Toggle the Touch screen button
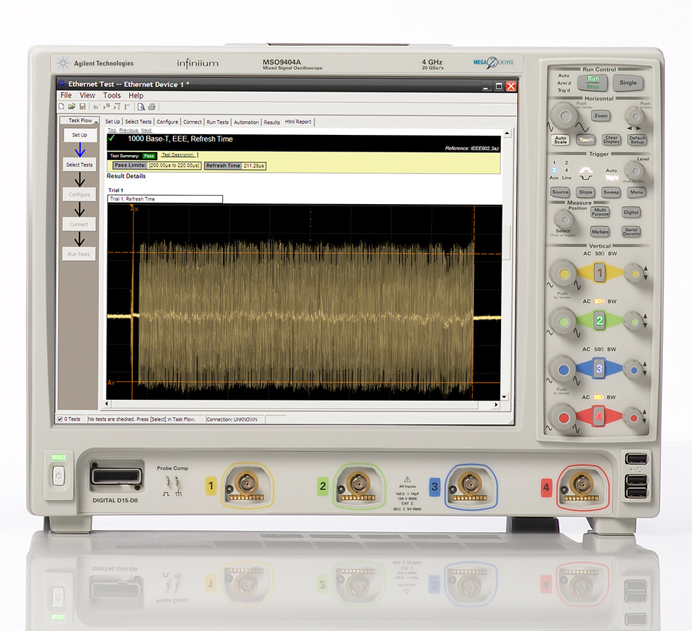Image resolution: width=692 pixels, height=631 pixels. [585, 139]
